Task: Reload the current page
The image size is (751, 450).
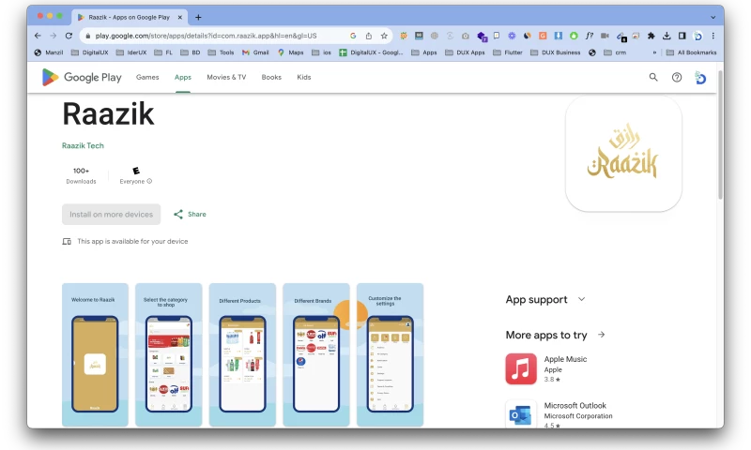Action: (69, 36)
